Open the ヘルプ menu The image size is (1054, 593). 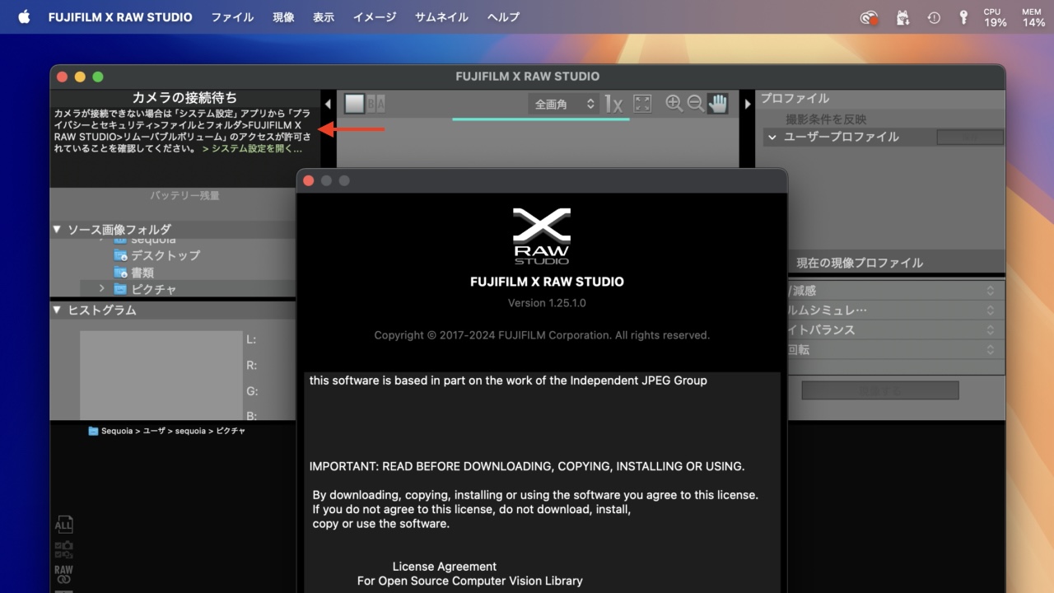(503, 16)
